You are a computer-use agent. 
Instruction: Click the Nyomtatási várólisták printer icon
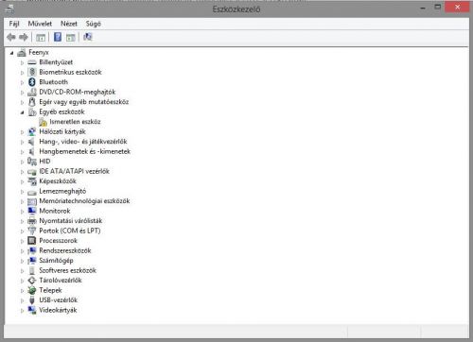(32, 221)
